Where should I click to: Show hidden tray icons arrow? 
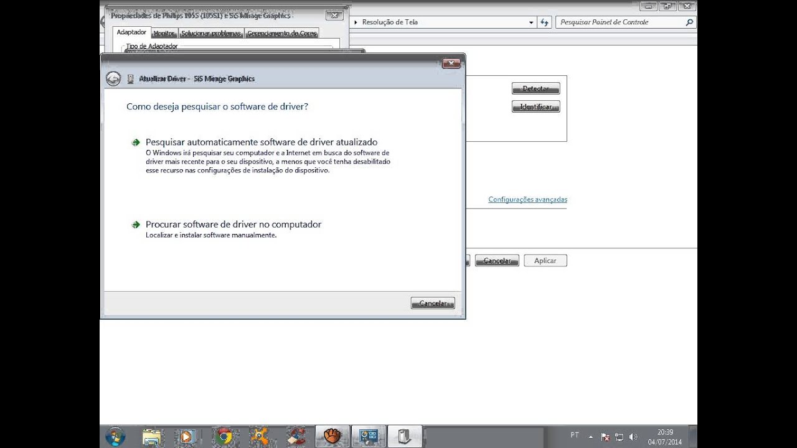(591, 437)
